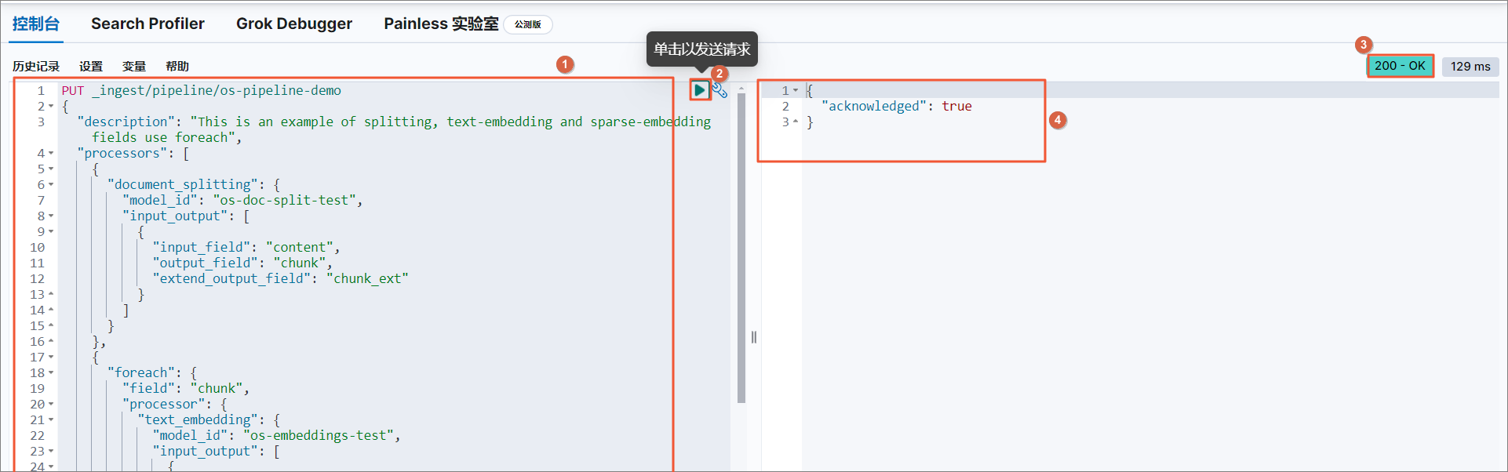Image resolution: width=1508 pixels, height=472 pixels.
Task: Click the panel divider resize handle
Action: tap(754, 337)
